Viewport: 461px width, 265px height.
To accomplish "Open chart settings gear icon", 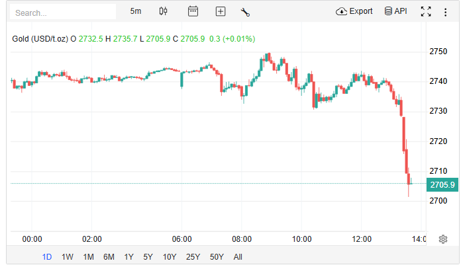I will (443, 239).
